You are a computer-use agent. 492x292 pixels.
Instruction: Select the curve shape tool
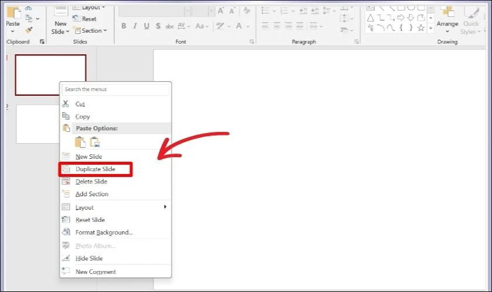tap(391, 28)
